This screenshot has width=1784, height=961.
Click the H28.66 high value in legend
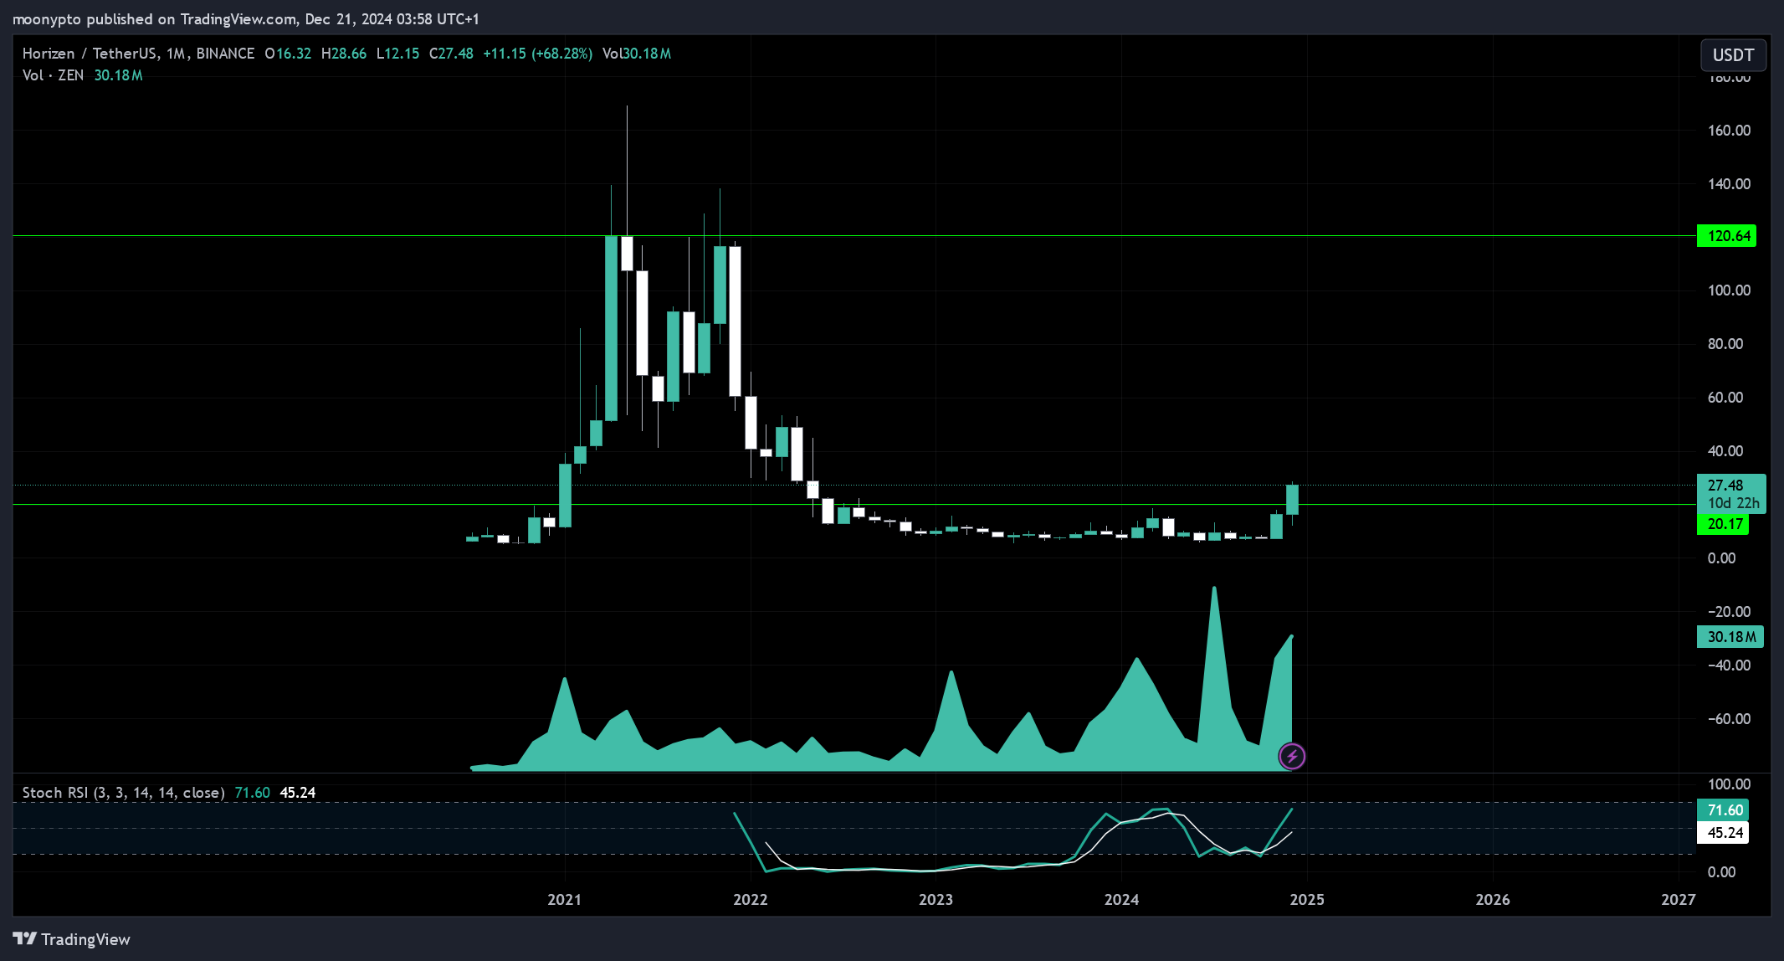[344, 54]
